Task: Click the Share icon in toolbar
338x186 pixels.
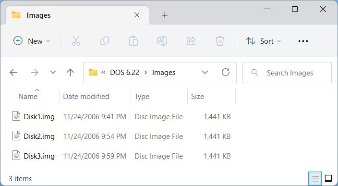Action: click(191, 41)
